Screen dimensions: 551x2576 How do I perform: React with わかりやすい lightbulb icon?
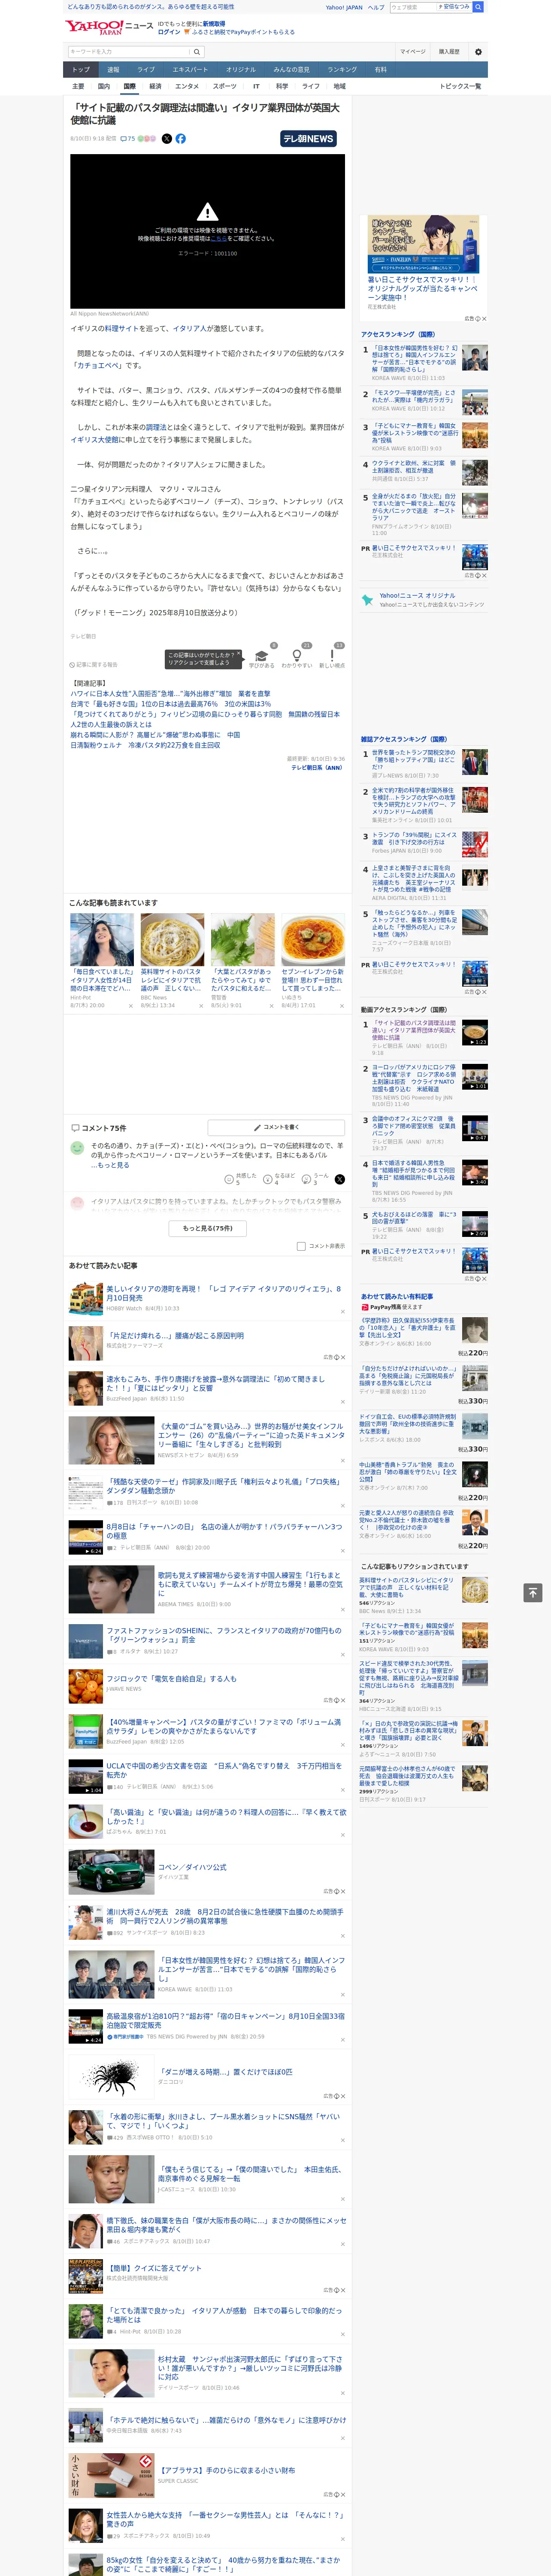297,656
